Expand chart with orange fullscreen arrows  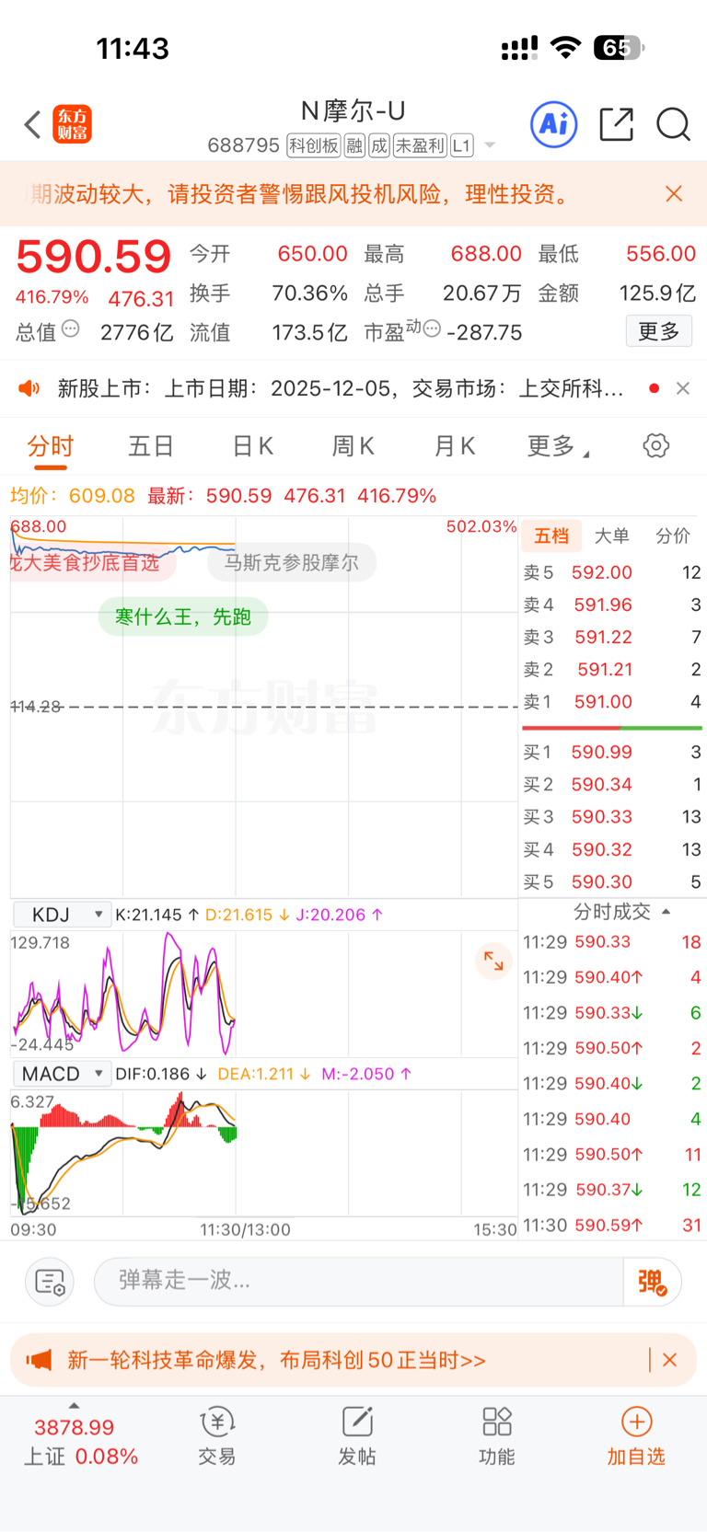[x=493, y=961]
